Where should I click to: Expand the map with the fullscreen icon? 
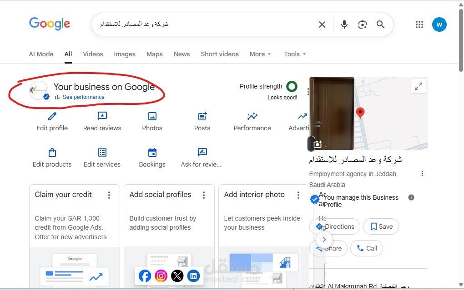point(419,86)
